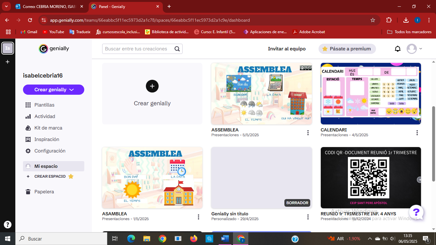This screenshot has width=436, height=245.
Task: Open the Chrome apps grid icon
Action: (8, 32)
